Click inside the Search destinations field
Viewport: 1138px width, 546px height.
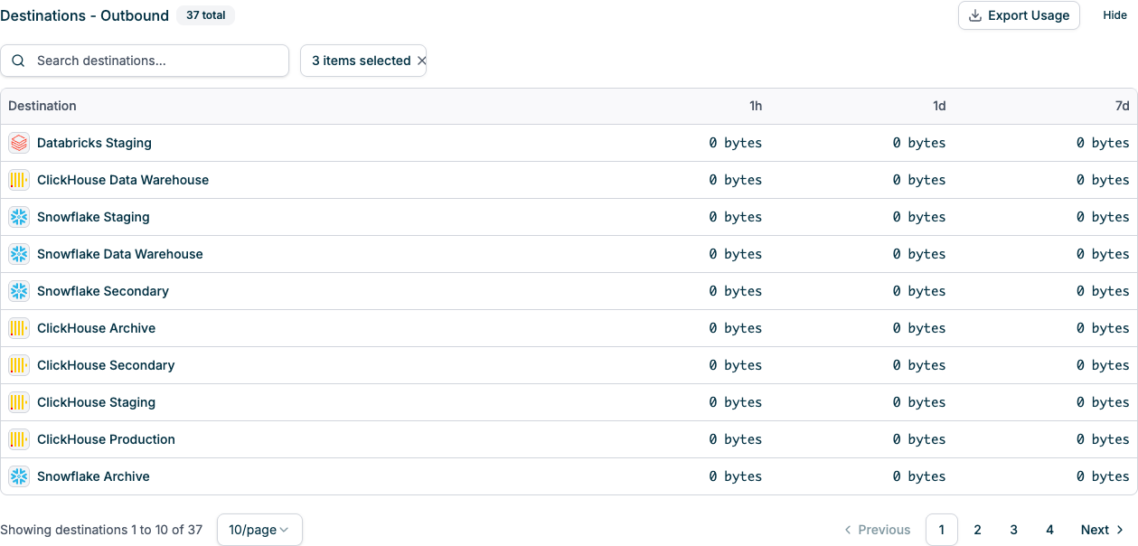pyautogui.click(x=145, y=61)
